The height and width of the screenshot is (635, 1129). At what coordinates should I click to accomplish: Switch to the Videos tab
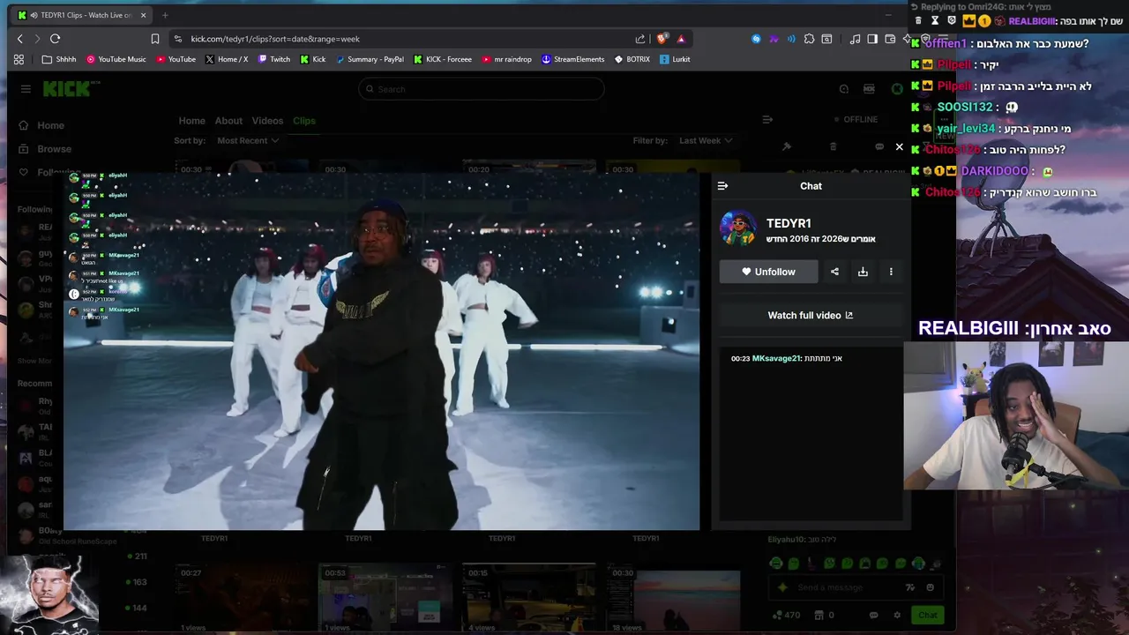pyautogui.click(x=267, y=121)
